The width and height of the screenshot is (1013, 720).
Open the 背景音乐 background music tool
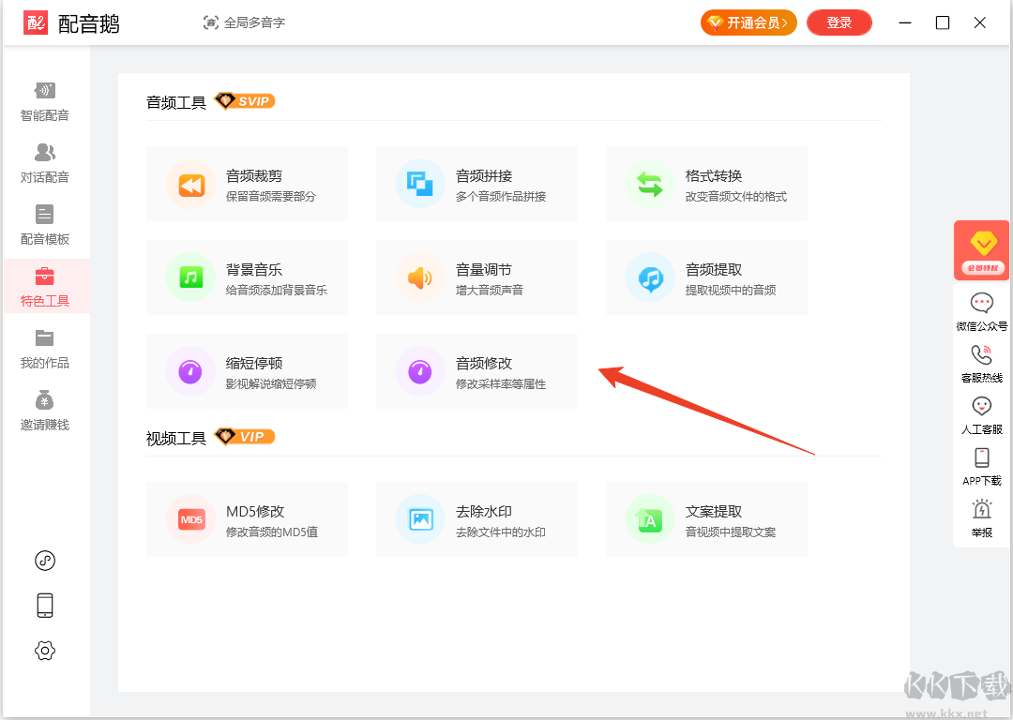(247, 277)
